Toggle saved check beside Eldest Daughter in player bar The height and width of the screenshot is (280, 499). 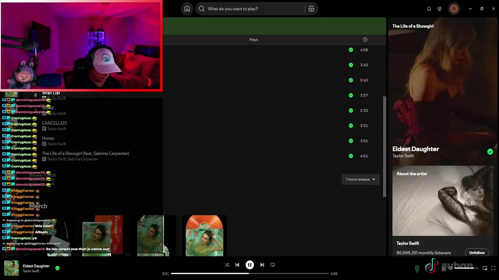coord(57,268)
